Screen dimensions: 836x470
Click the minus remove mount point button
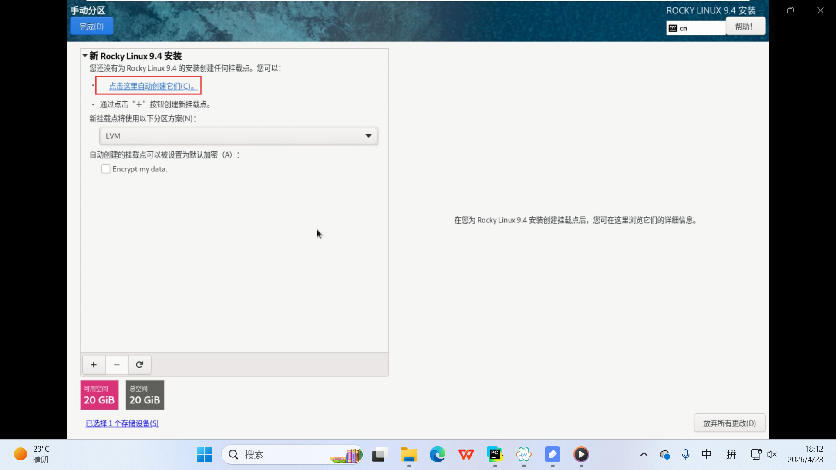coord(117,365)
